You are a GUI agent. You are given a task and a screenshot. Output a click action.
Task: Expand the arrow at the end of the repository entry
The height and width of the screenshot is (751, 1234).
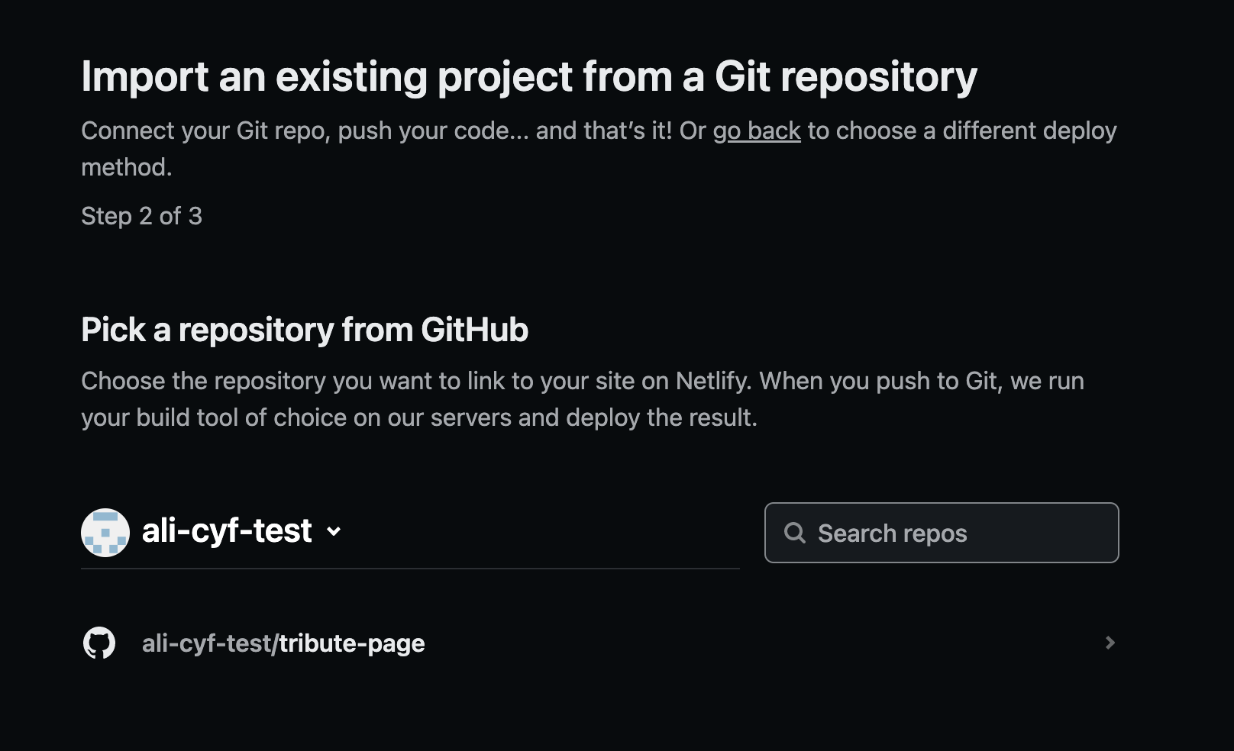[x=1112, y=643]
